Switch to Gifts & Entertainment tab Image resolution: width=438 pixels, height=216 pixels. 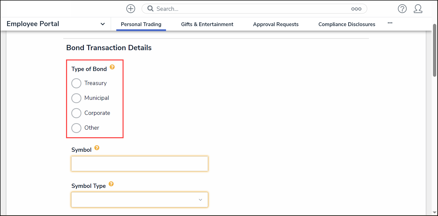(207, 24)
